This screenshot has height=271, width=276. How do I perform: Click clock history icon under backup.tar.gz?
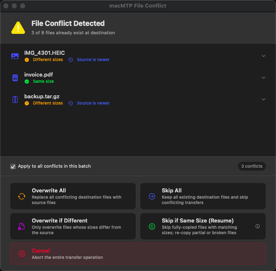[x=71, y=103]
